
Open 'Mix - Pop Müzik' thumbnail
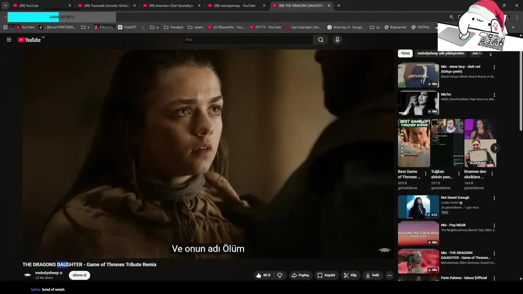pos(418,234)
